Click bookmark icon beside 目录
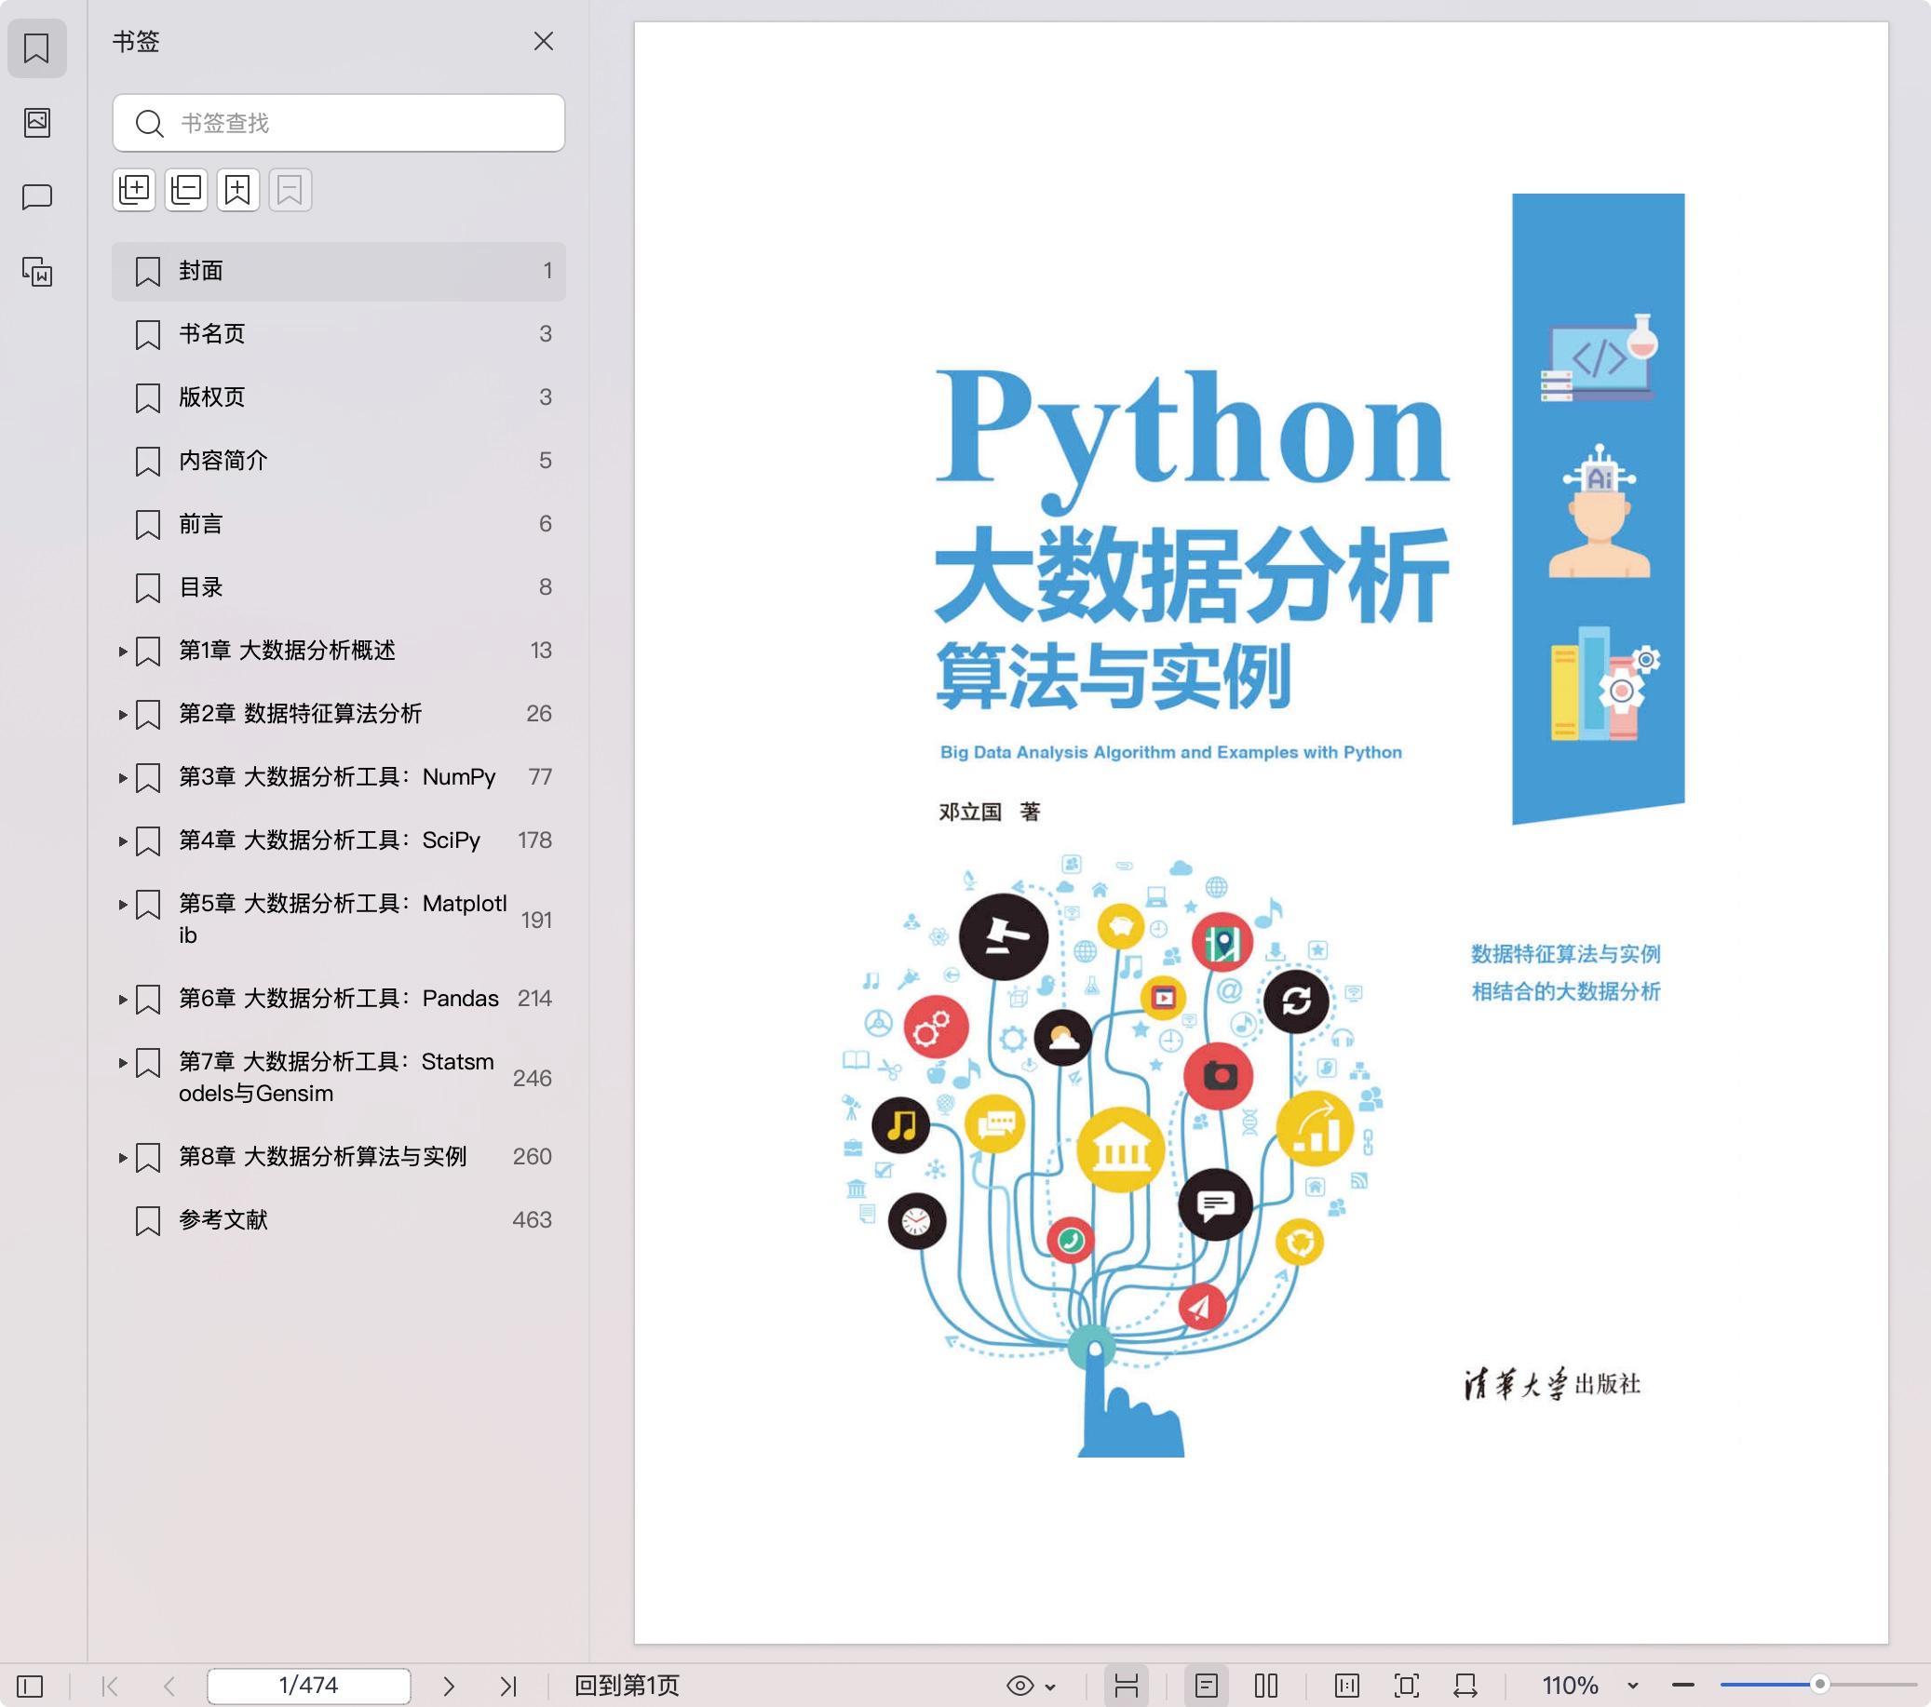 pyautogui.click(x=148, y=587)
